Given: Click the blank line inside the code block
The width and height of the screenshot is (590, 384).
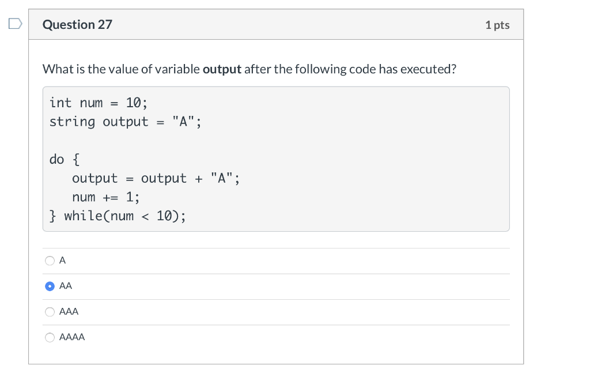Looking at the screenshot, I should (x=276, y=141).
